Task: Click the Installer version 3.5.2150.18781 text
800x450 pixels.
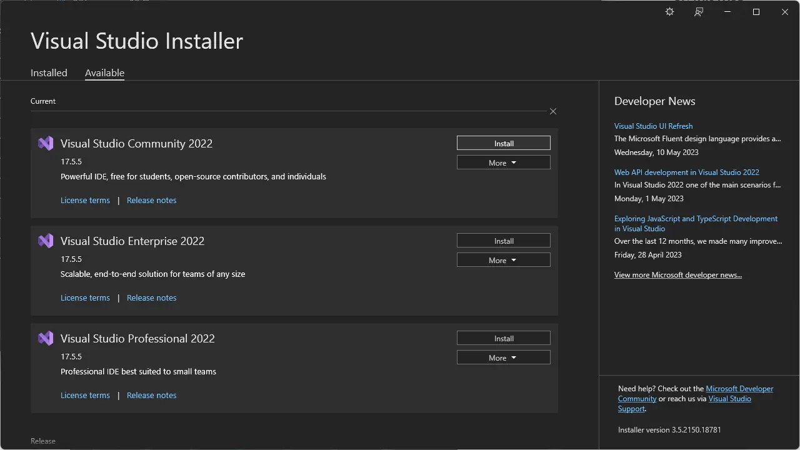Action: (x=669, y=429)
